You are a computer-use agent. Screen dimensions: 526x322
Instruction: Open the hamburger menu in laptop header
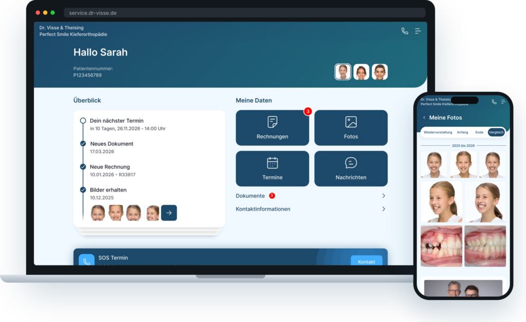[x=418, y=31]
